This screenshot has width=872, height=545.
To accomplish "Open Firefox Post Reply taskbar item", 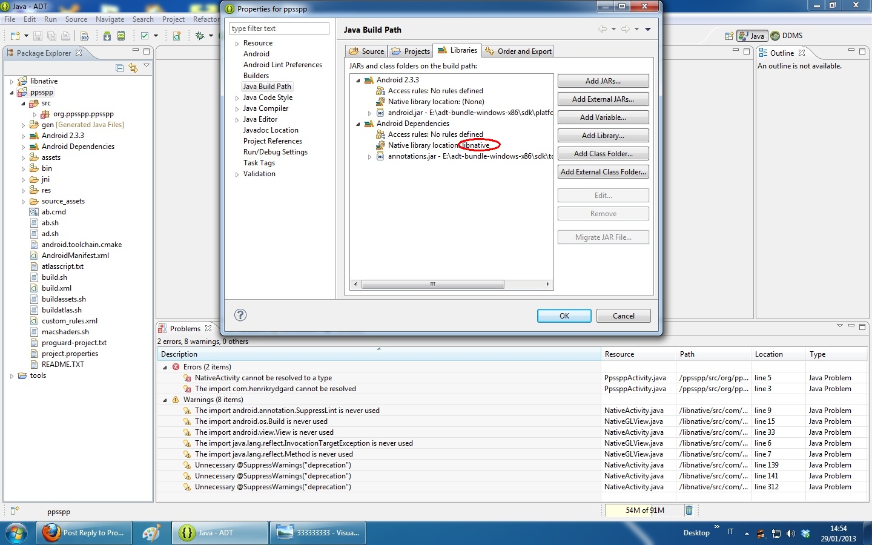I will pyautogui.click(x=84, y=533).
